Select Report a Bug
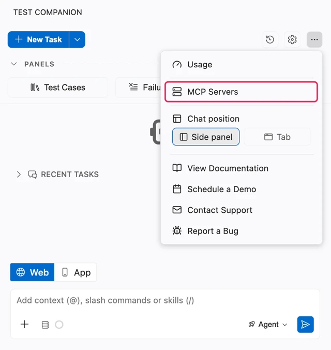331x350 pixels. click(x=242, y=231)
